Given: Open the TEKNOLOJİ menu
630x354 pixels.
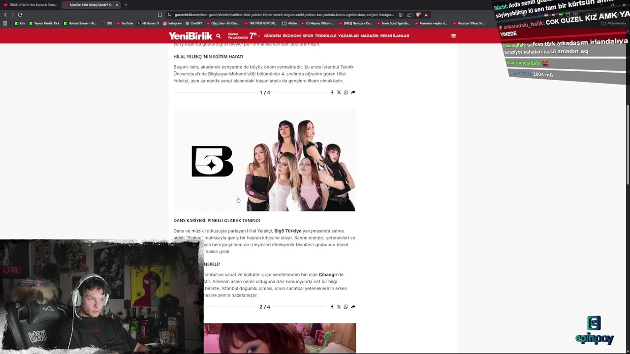Looking at the screenshot, I should 325,36.
